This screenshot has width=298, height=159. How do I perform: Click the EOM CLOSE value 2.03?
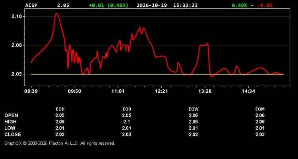pyautogui.click(x=260, y=134)
